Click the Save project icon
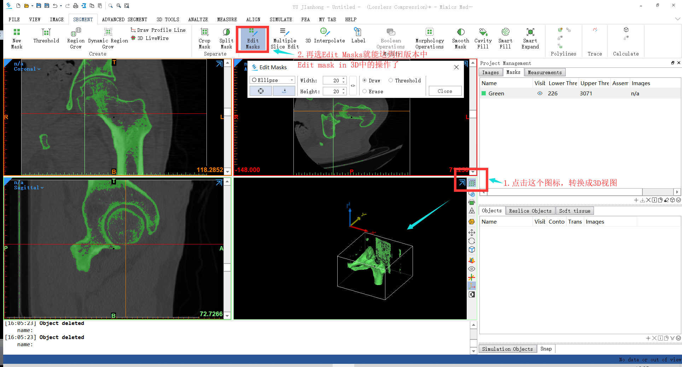The image size is (682, 367). tap(39, 6)
